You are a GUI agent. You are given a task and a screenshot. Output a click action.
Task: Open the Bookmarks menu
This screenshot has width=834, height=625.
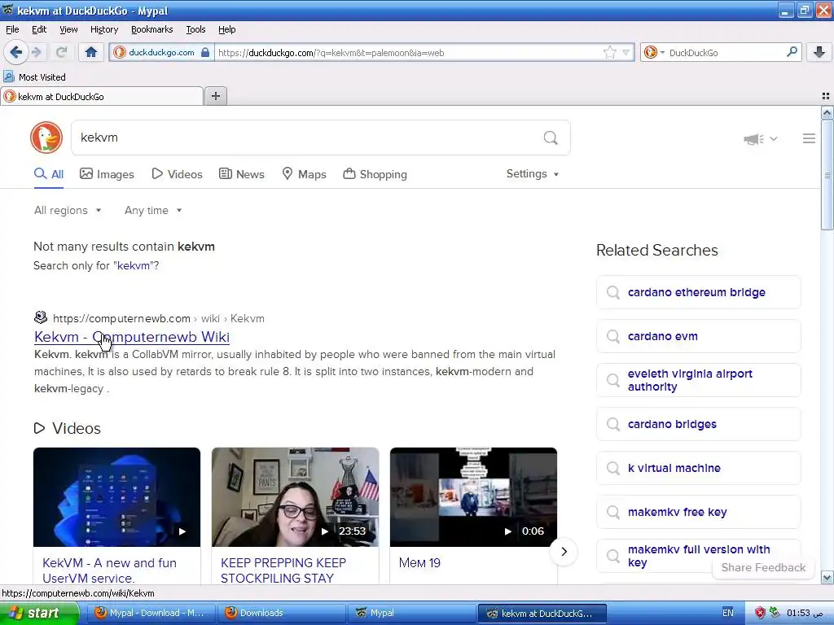point(151,29)
